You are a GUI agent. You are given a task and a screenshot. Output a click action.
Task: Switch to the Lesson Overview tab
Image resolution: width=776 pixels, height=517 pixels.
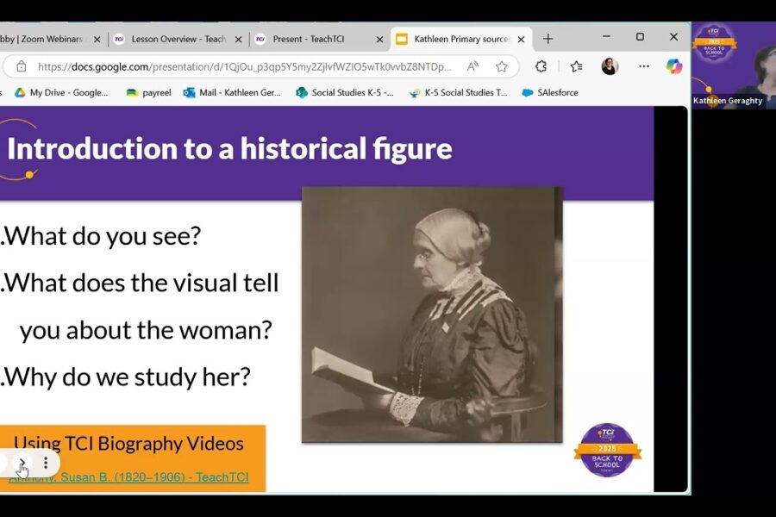point(178,39)
